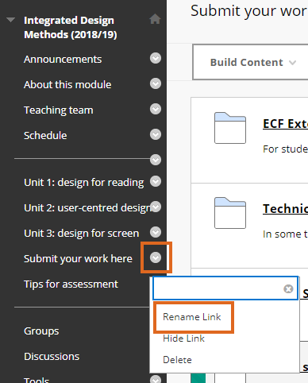Open Unit 2: user-centred design

tap(87, 208)
